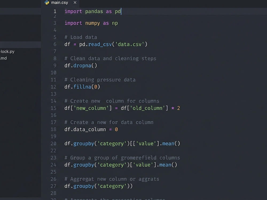Viewport: 267px width, 200px height.
Task: Click comment '# Cleaning pressure data'
Action: (x=100, y=80)
